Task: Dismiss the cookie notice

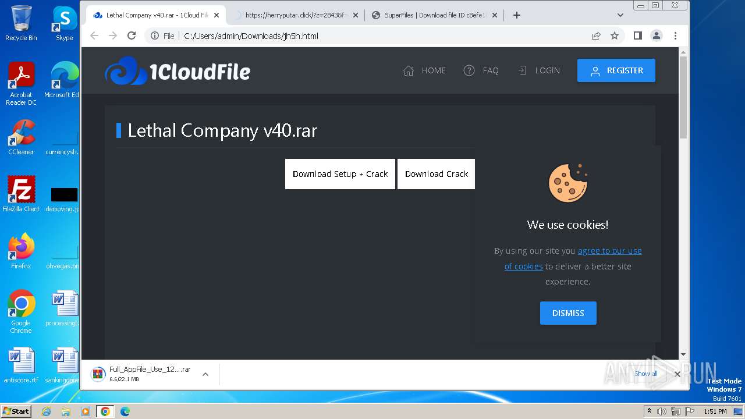Action: [x=568, y=313]
